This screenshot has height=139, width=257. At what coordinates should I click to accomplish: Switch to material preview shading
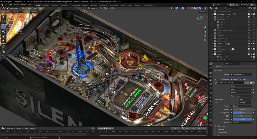click(197, 8)
